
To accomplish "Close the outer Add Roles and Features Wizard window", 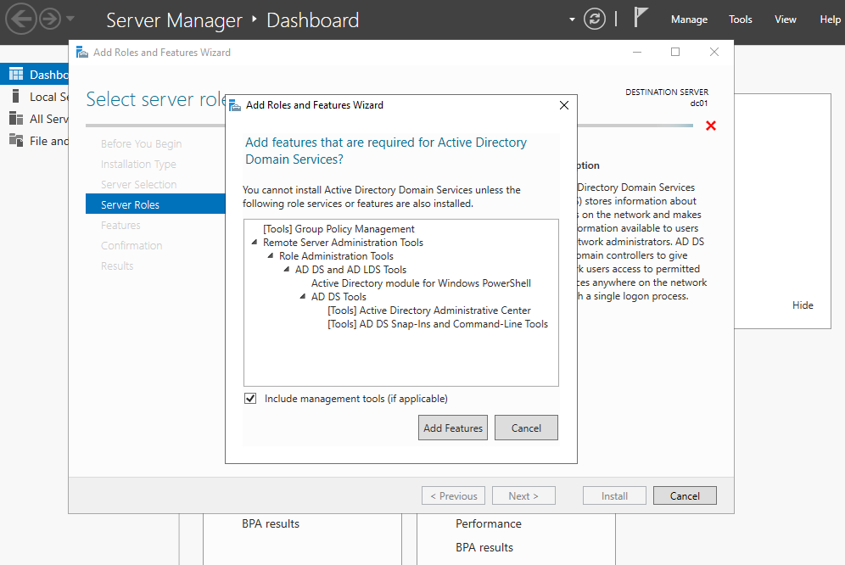I will click(714, 52).
